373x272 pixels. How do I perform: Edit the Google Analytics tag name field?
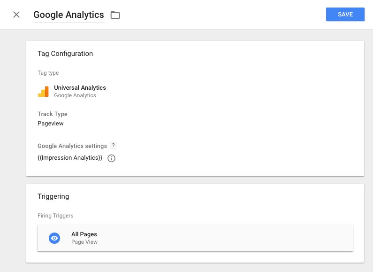pyautogui.click(x=69, y=15)
